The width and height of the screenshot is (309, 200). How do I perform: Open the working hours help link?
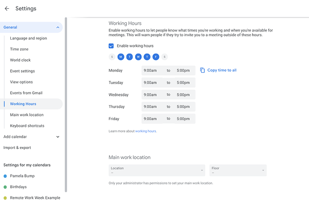[145, 131]
